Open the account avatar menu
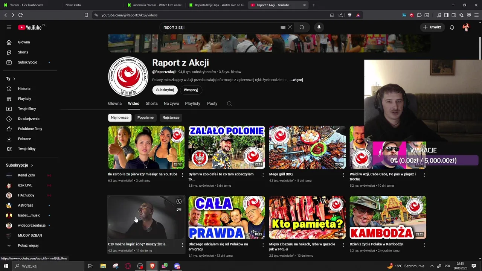Image resolution: width=482 pixels, height=271 pixels. [x=466, y=27]
